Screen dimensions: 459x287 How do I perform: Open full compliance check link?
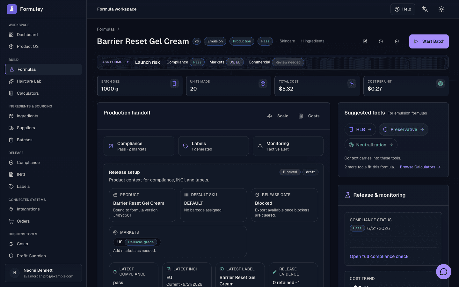click(x=379, y=257)
